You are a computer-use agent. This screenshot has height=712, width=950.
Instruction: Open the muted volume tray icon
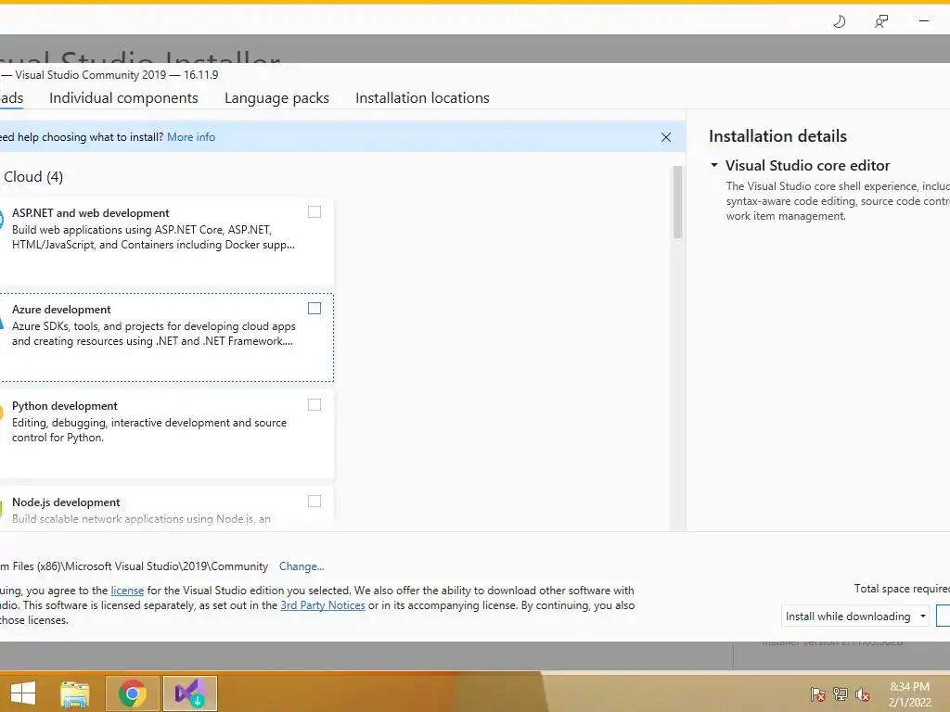click(x=863, y=694)
